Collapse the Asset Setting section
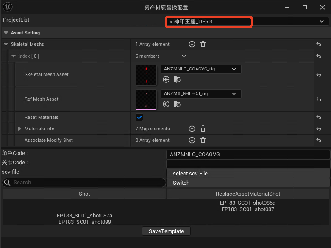 click(x=6, y=33)
